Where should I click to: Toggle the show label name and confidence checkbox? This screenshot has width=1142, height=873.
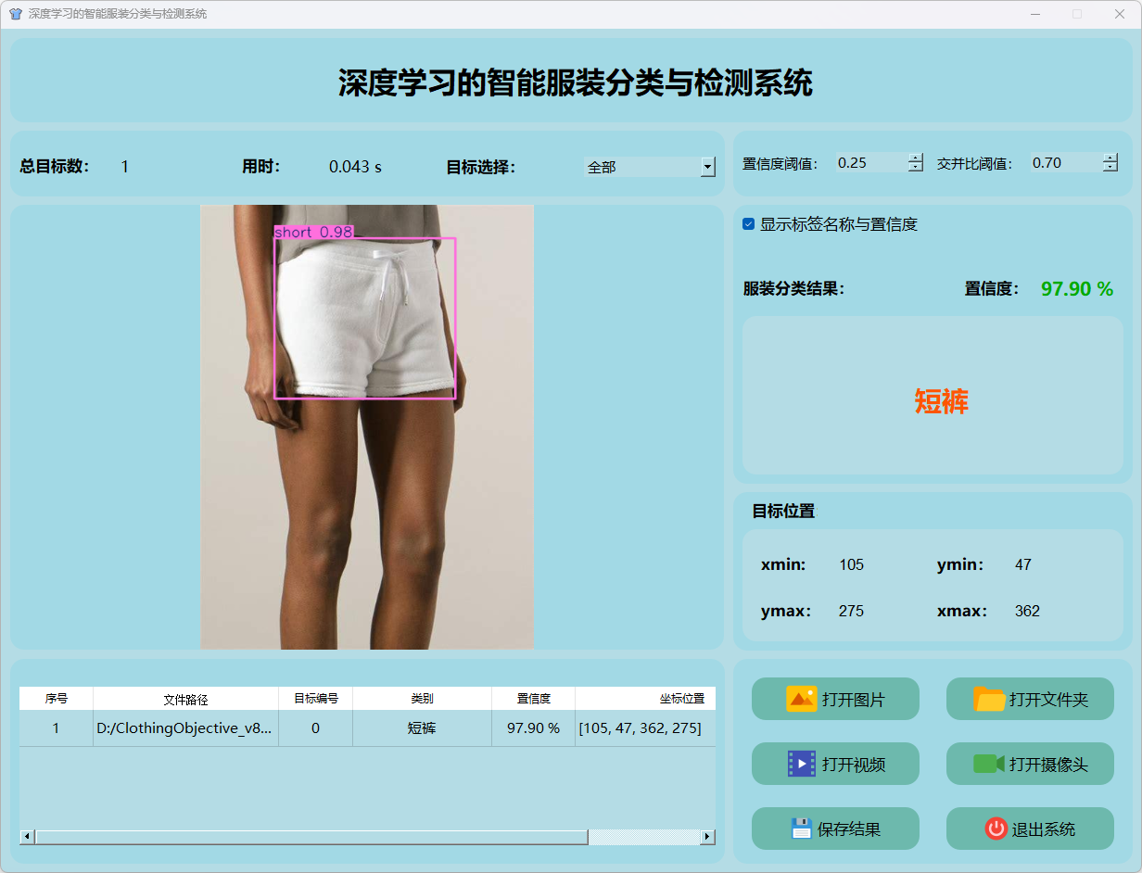[749, 224]
